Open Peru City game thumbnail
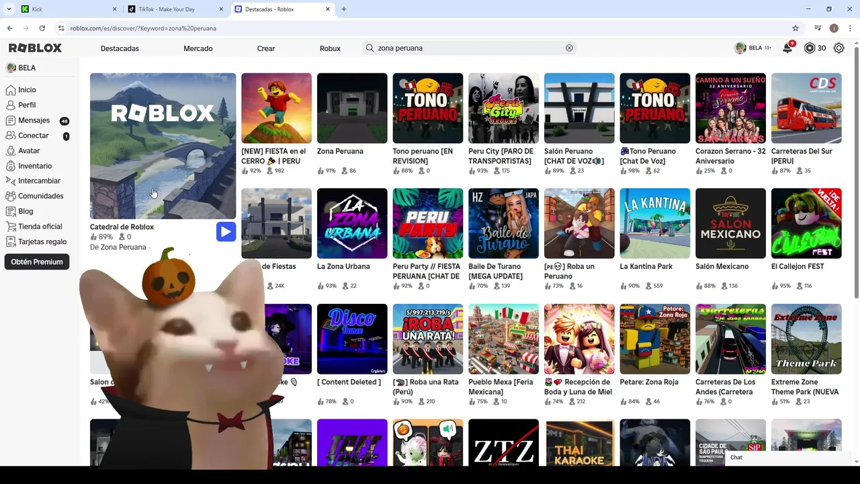The height and width of the screenshot is (484, 860). click(x=504, y=108)
